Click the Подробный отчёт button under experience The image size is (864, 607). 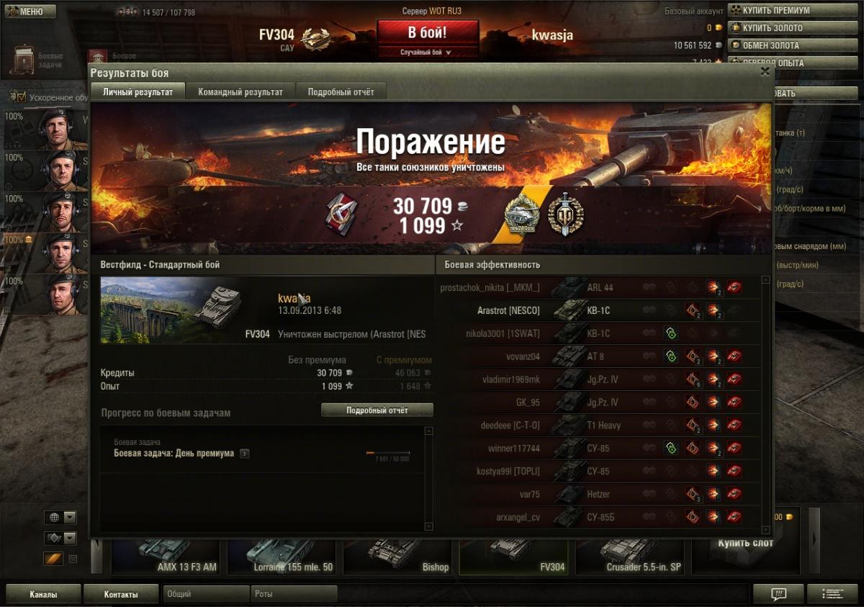(x=377, y=410)
